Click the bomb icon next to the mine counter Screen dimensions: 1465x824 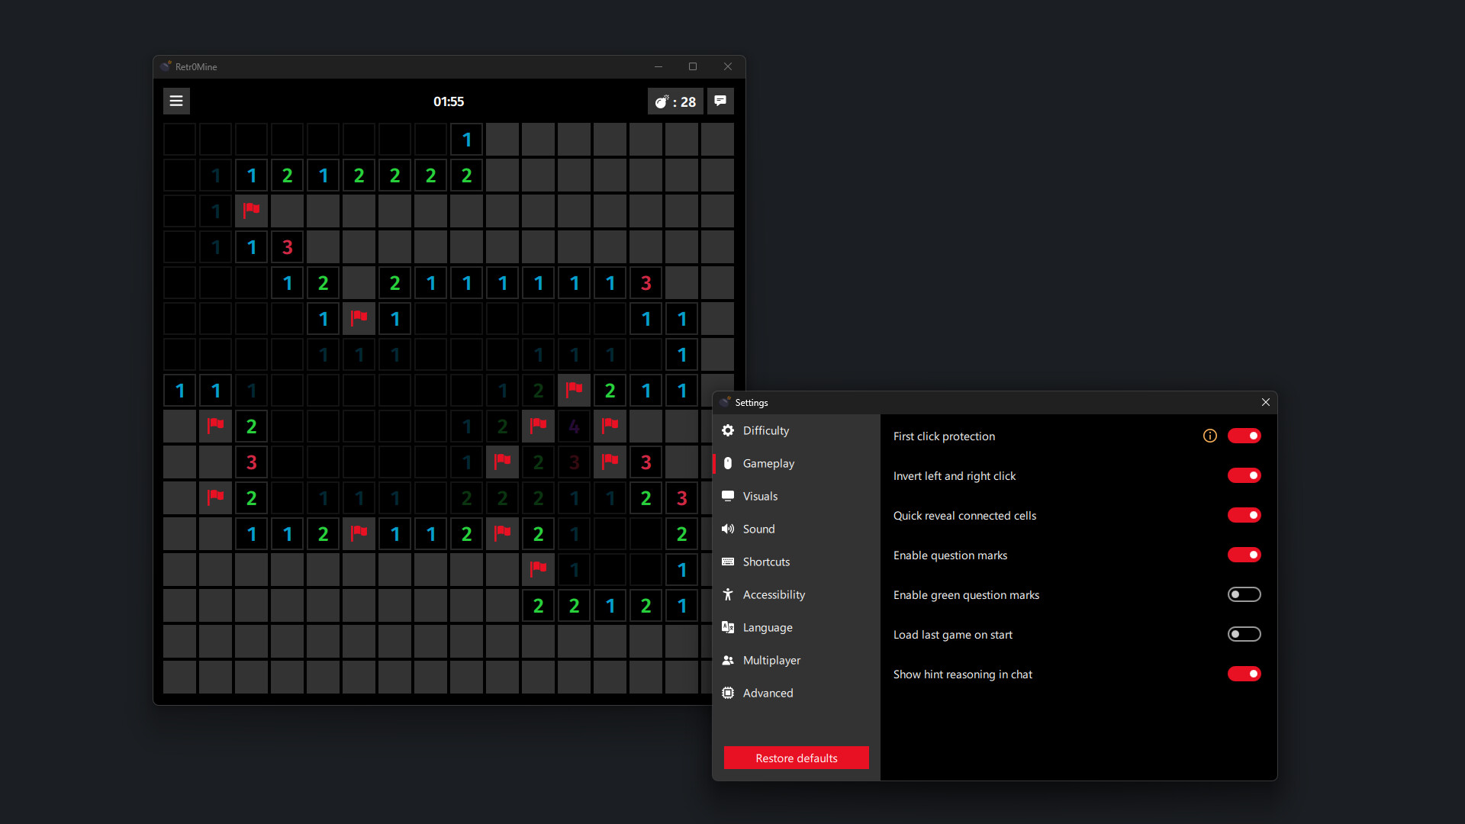(x=662, y=101)
